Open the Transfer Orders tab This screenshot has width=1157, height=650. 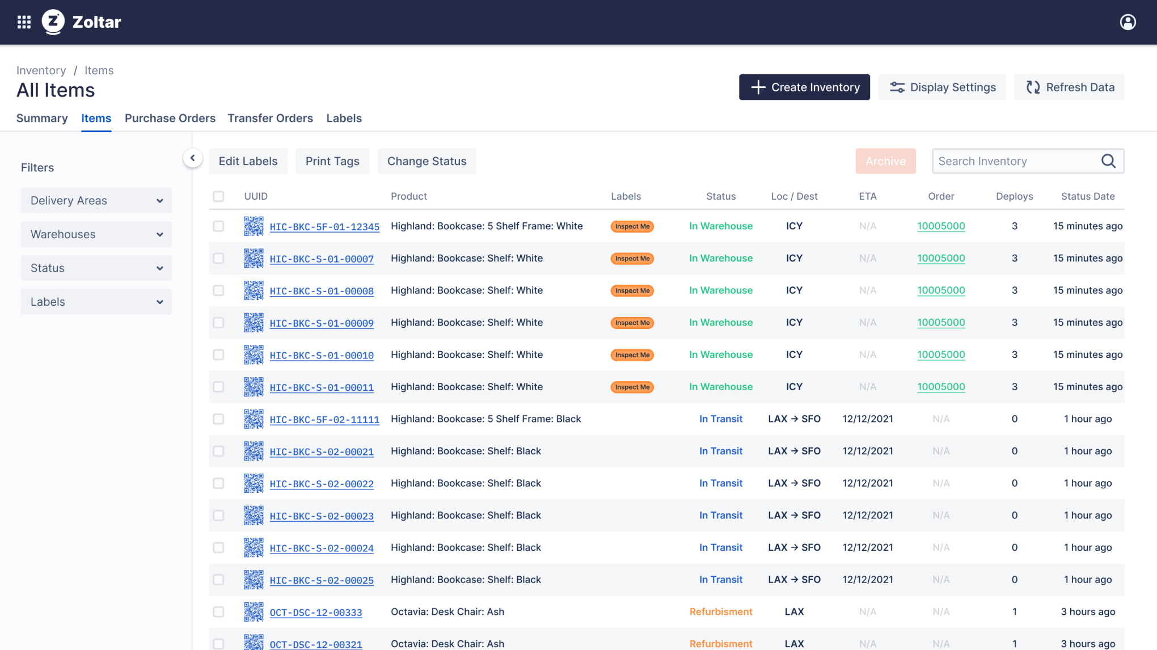270,118
